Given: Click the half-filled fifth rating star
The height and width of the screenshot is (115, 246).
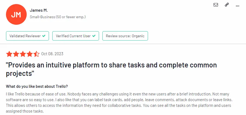Looking at the screenshot, I should tap(36, 54).
